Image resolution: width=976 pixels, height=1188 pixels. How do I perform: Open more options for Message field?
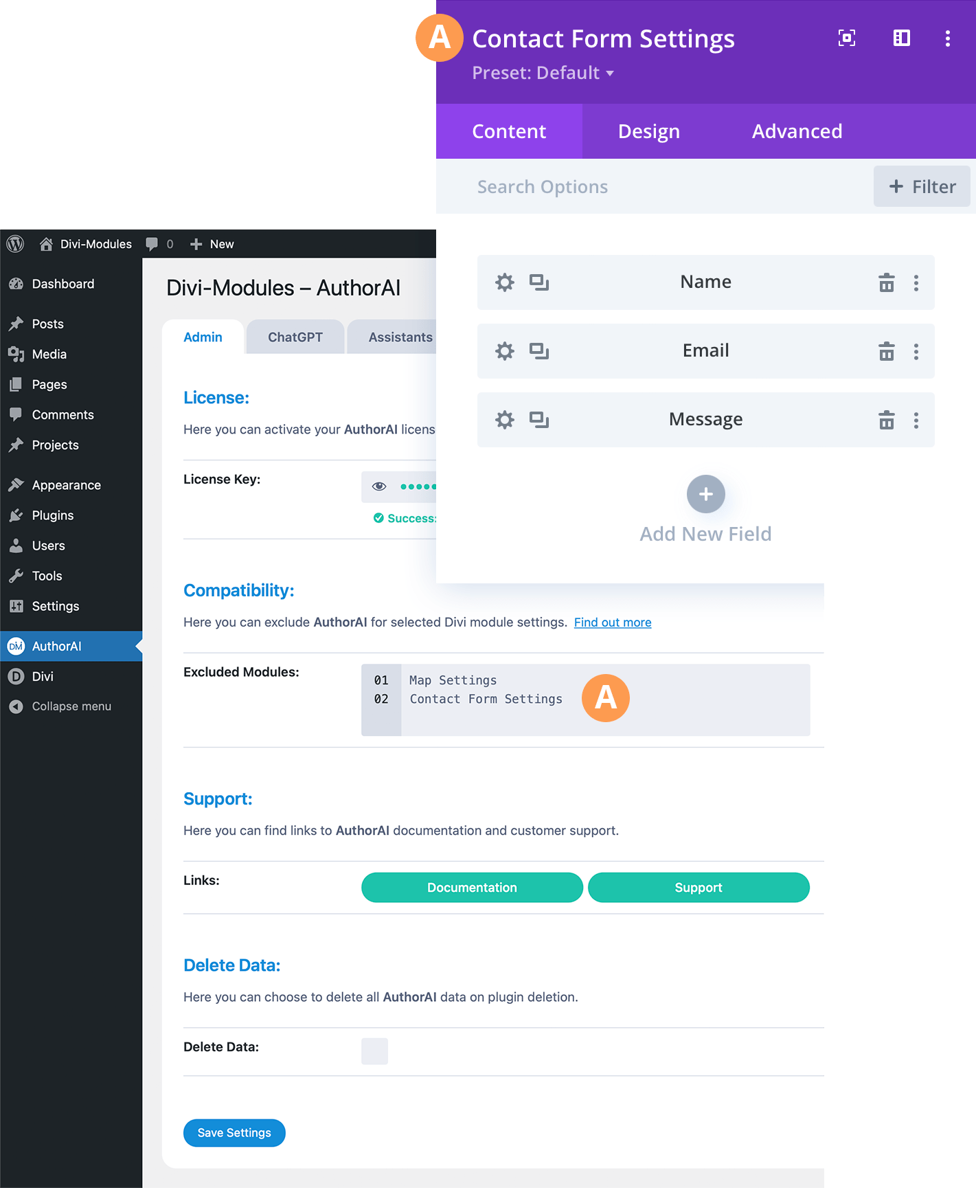pos(916,421)
